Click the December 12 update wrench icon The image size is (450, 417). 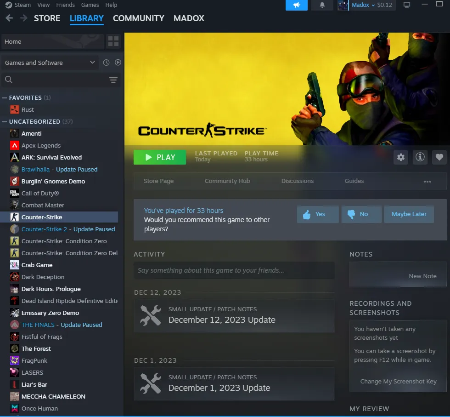151,315
